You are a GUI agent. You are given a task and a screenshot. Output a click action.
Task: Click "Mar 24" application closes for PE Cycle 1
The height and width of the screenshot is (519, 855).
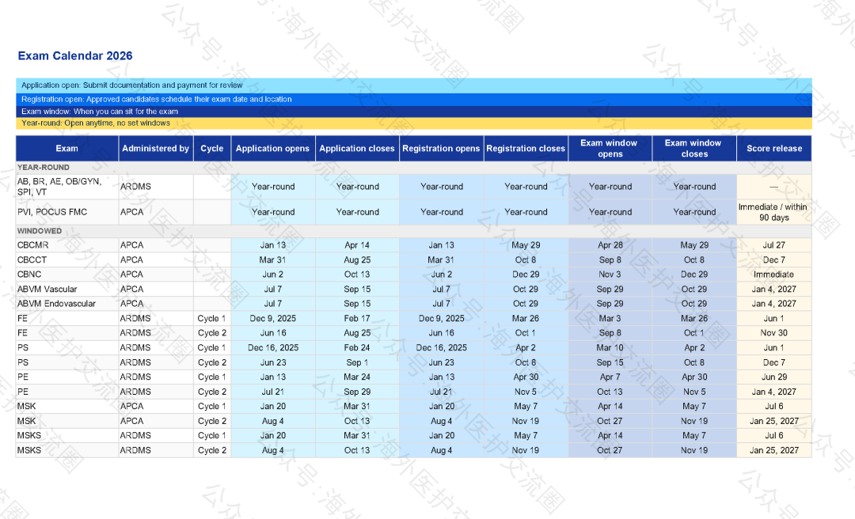357,377
